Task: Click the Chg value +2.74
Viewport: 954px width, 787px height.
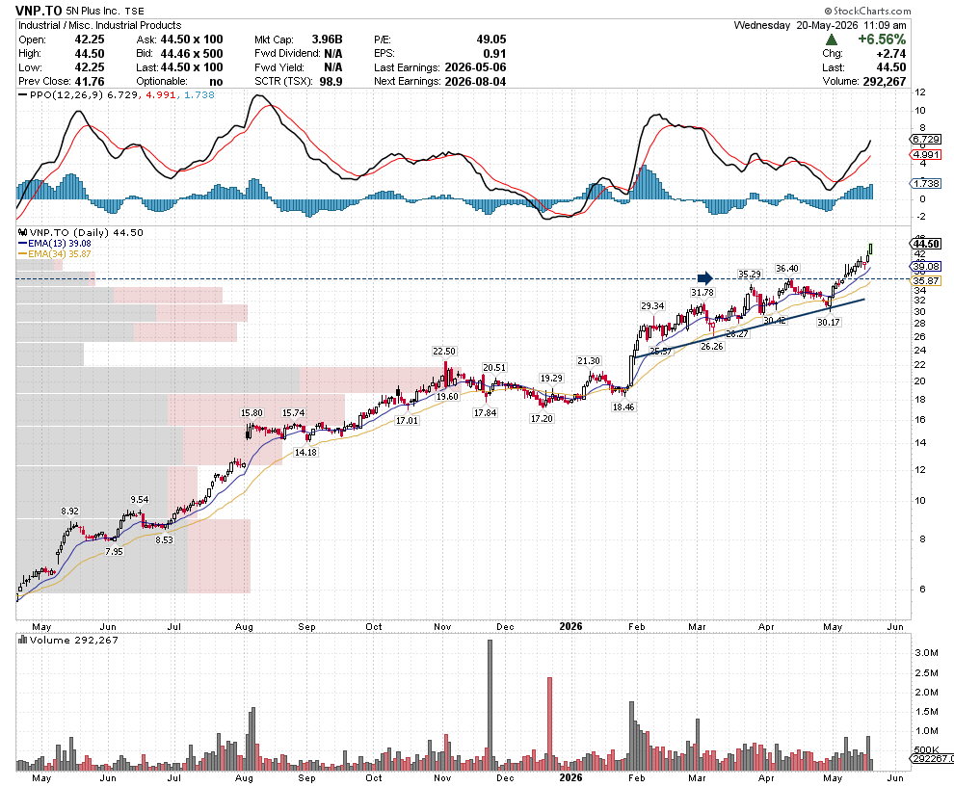Action: 891,54
